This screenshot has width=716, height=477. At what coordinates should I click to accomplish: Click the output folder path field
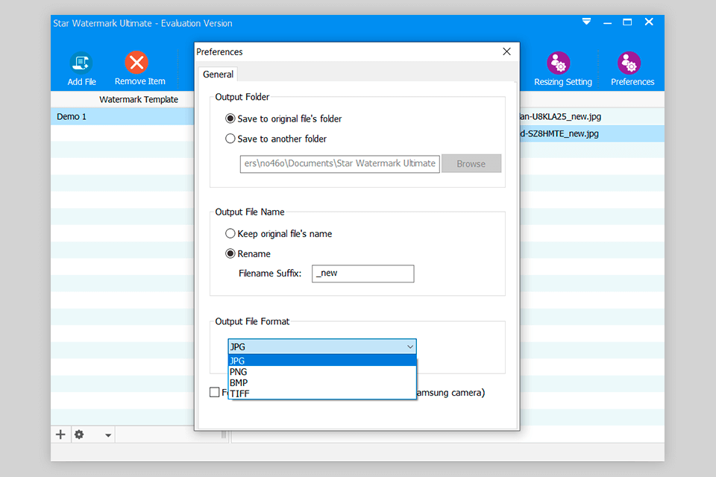(x=340, y=163)
